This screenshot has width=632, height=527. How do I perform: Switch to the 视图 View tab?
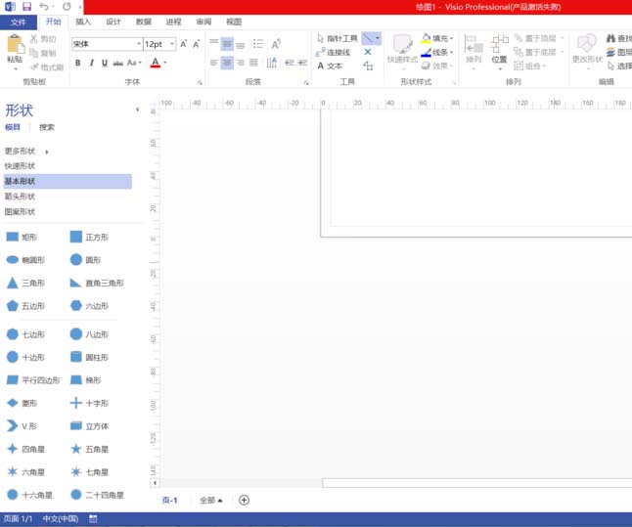[234, 22]
